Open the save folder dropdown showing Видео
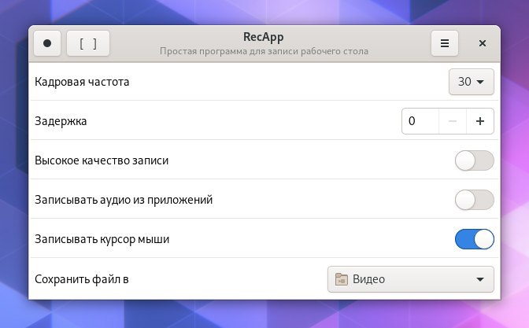Screen dimensions: 529x328 (411, 279)
